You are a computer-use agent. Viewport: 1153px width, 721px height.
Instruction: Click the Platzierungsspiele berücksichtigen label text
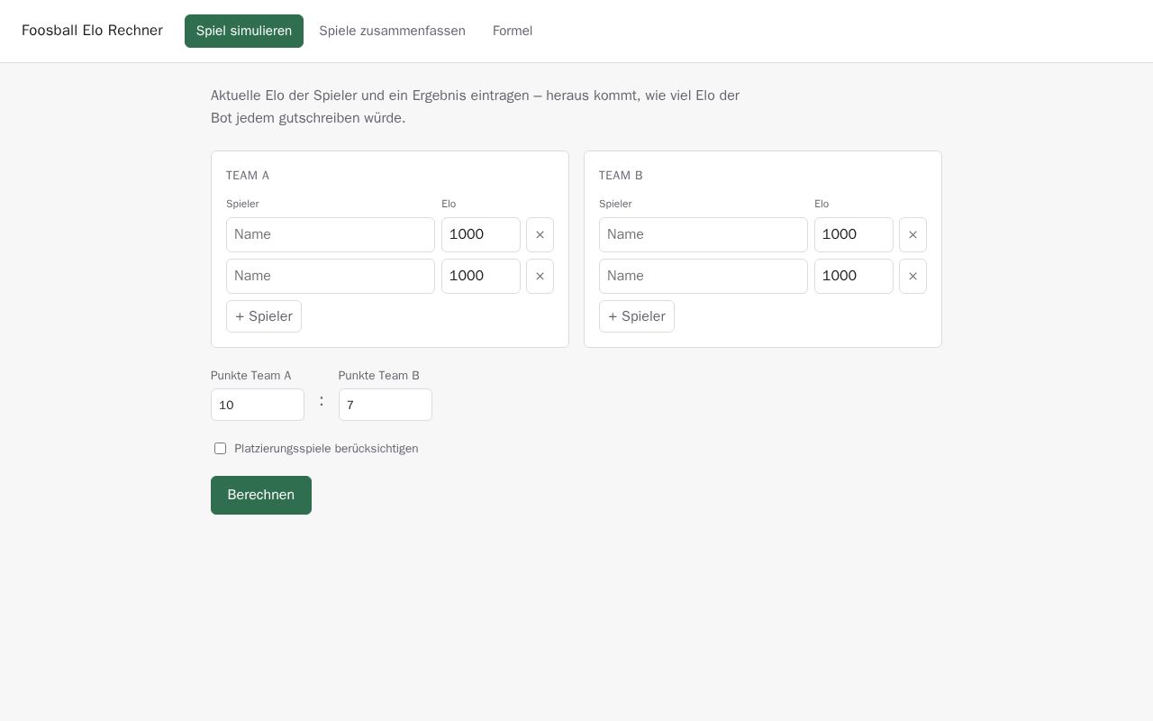pyautogui.click(x=326, y=448)
